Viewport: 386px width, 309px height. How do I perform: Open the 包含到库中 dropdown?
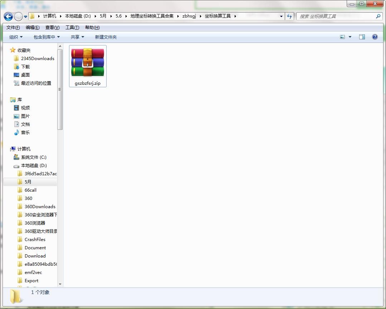tap(47, 37)
